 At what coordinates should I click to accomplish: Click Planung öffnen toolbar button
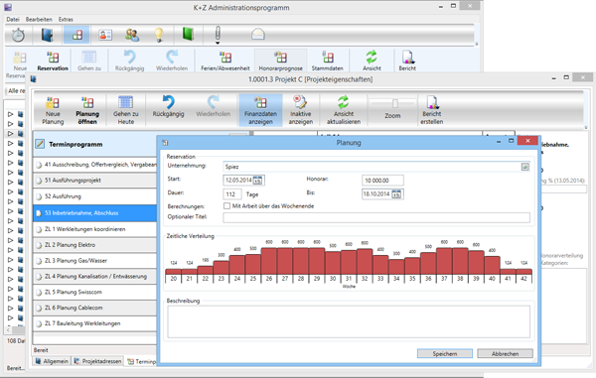tap(87, 110)
